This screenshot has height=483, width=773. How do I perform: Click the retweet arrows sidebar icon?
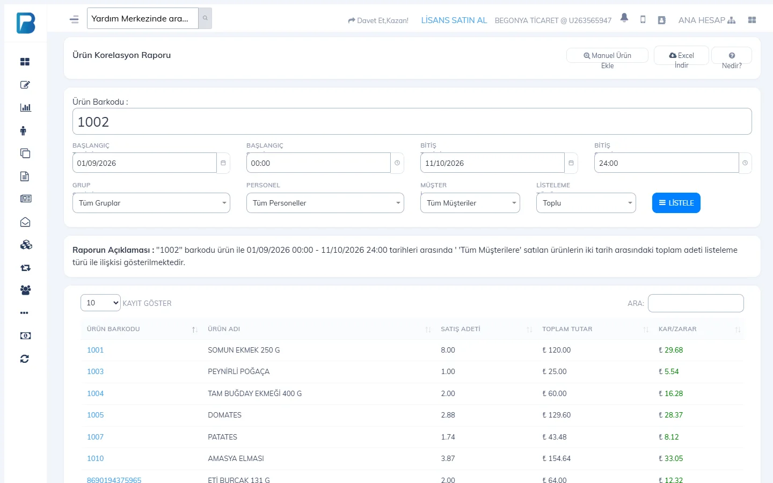pyautogui.click(x=25, y=268)
